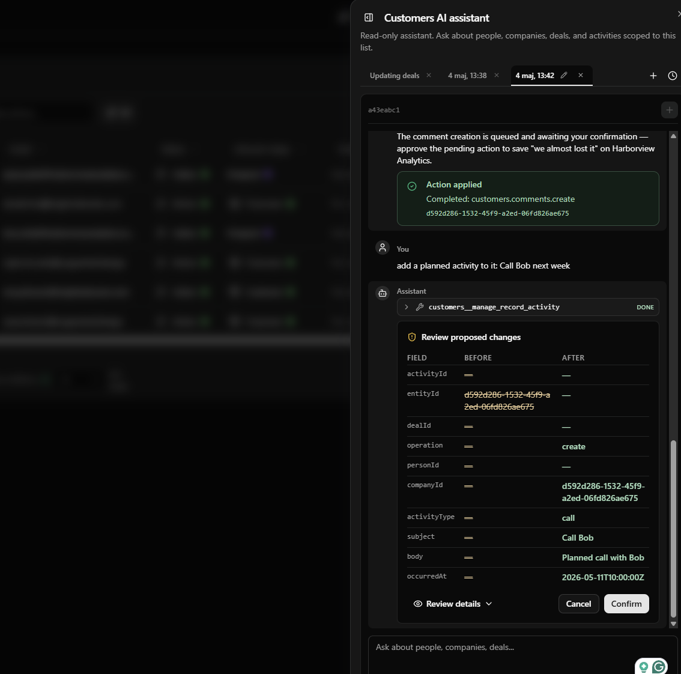Click the operation value create

pyautogui.click(x=574, y=447)
